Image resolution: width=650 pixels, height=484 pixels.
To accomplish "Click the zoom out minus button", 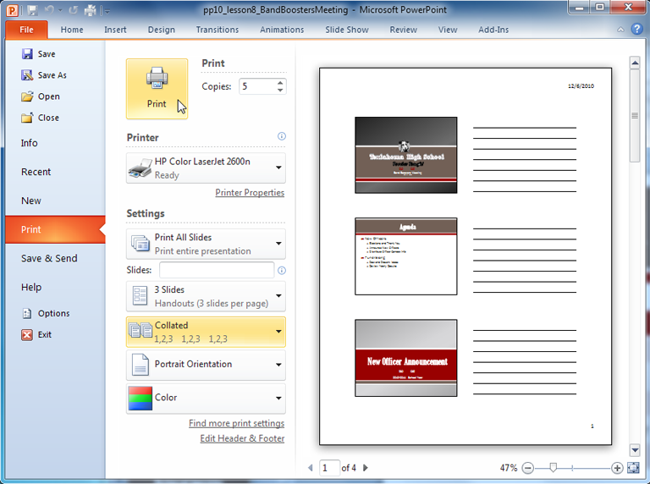I will [528, 468].
